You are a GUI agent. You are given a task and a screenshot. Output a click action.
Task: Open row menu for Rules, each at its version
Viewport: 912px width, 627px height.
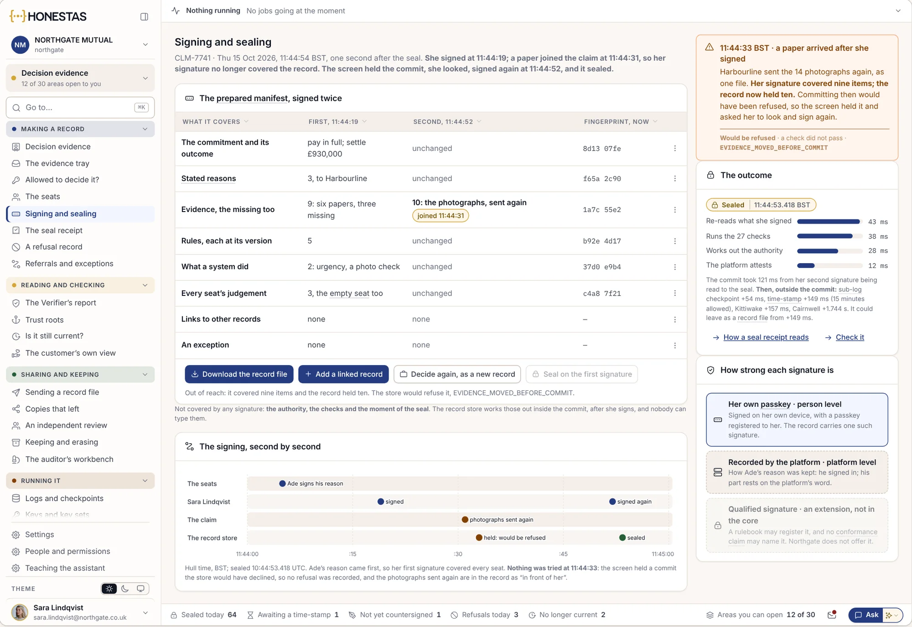675,241
